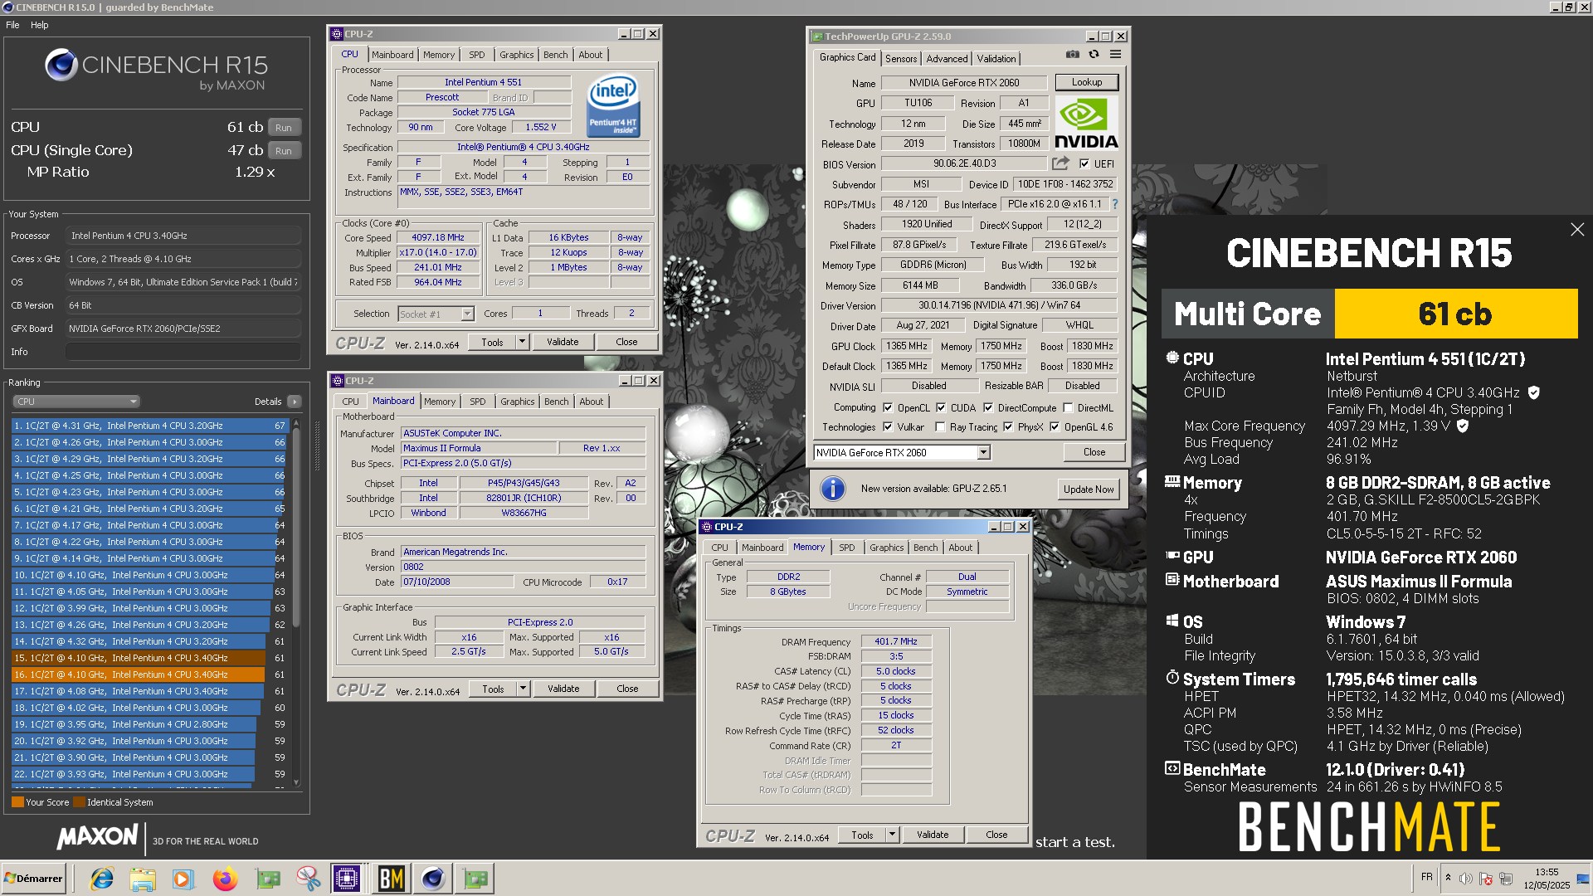Open the Tools dropdown arrow in CPU-Z Mainboard window
This screenshot has width=1593, height=896.
523,689
